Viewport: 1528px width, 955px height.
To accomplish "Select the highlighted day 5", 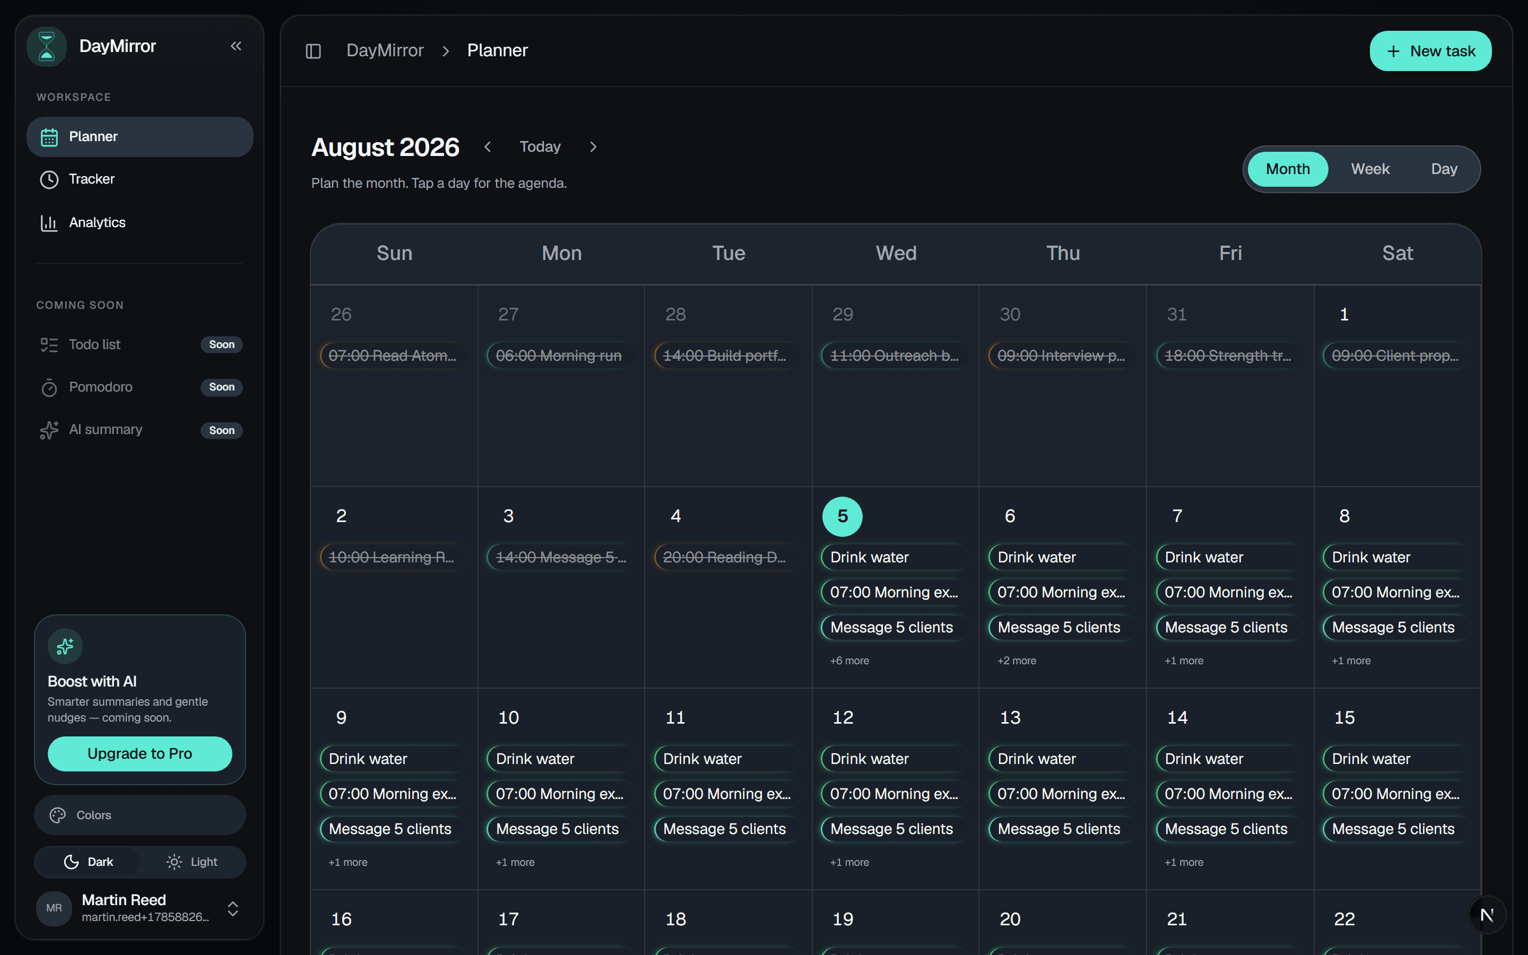I will pos(843,517).
